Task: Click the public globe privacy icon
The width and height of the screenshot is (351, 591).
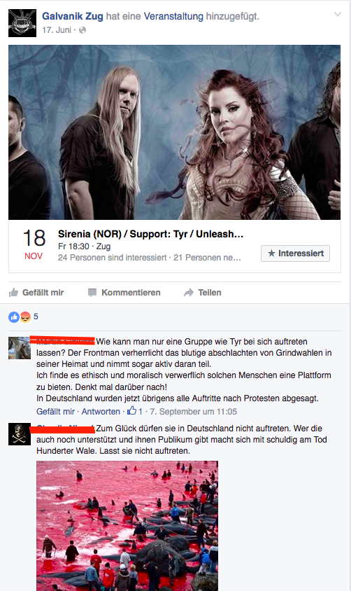Action: click(83, 30)
